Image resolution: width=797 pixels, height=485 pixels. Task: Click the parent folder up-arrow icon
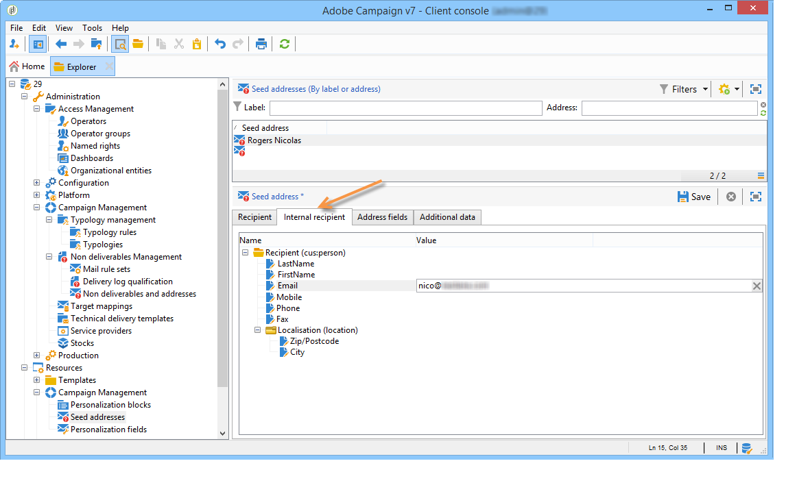pyautogui.click(x=96, y=44)
